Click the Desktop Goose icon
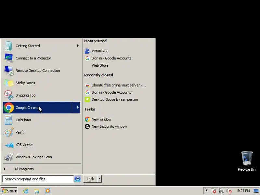This screenshot has height=195, width=260. coord(87,99)
